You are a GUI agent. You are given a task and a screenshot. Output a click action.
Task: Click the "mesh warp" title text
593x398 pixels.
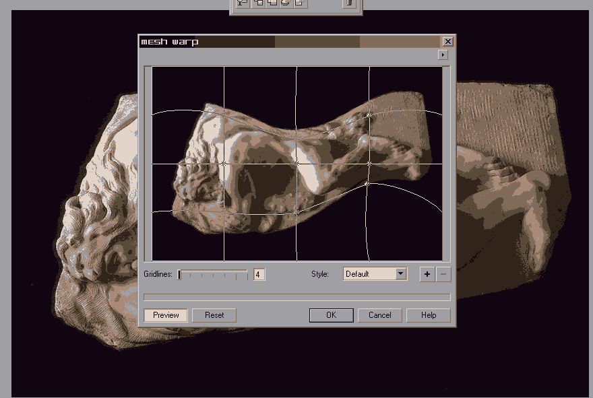[169, 42]
